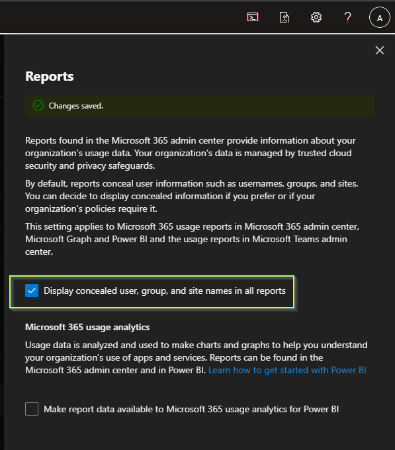Click the Reports panel heading
395x450 pixels.
coord(50,76)
